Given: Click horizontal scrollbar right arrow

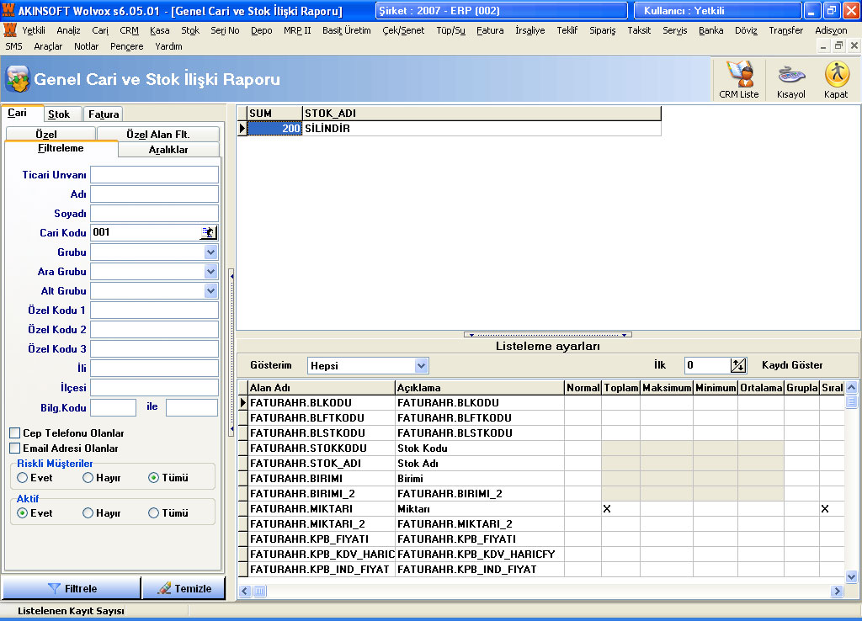Looking at the screenshot, I should point(837,592).
